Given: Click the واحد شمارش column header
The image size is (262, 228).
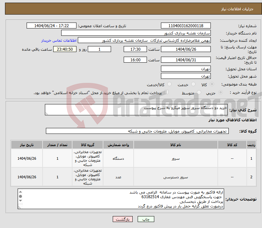Looking at the screenshot, I should point(118,145).
